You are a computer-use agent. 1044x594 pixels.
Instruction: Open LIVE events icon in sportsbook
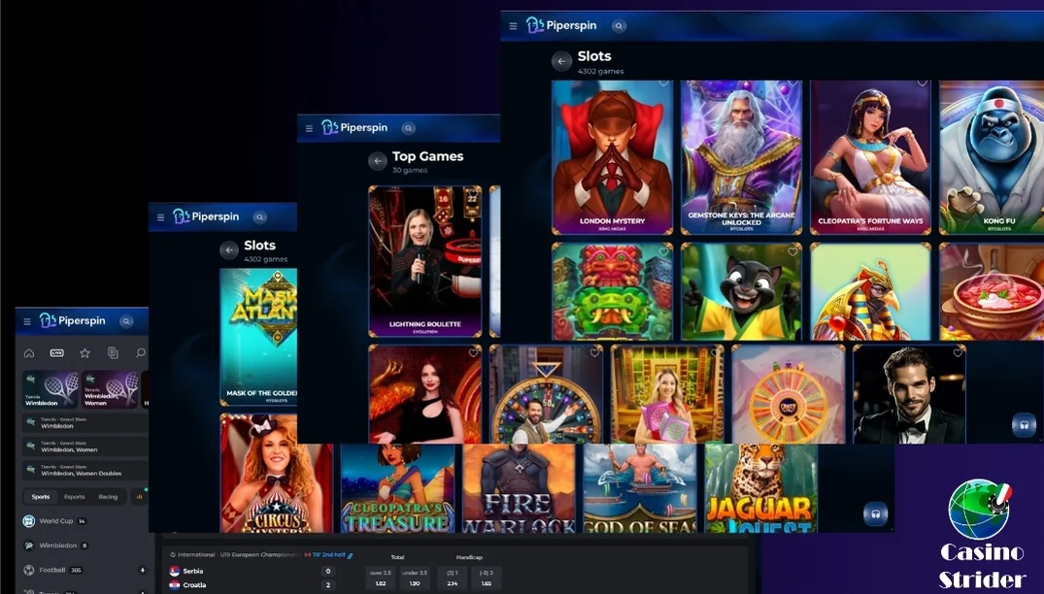[57, 353]
